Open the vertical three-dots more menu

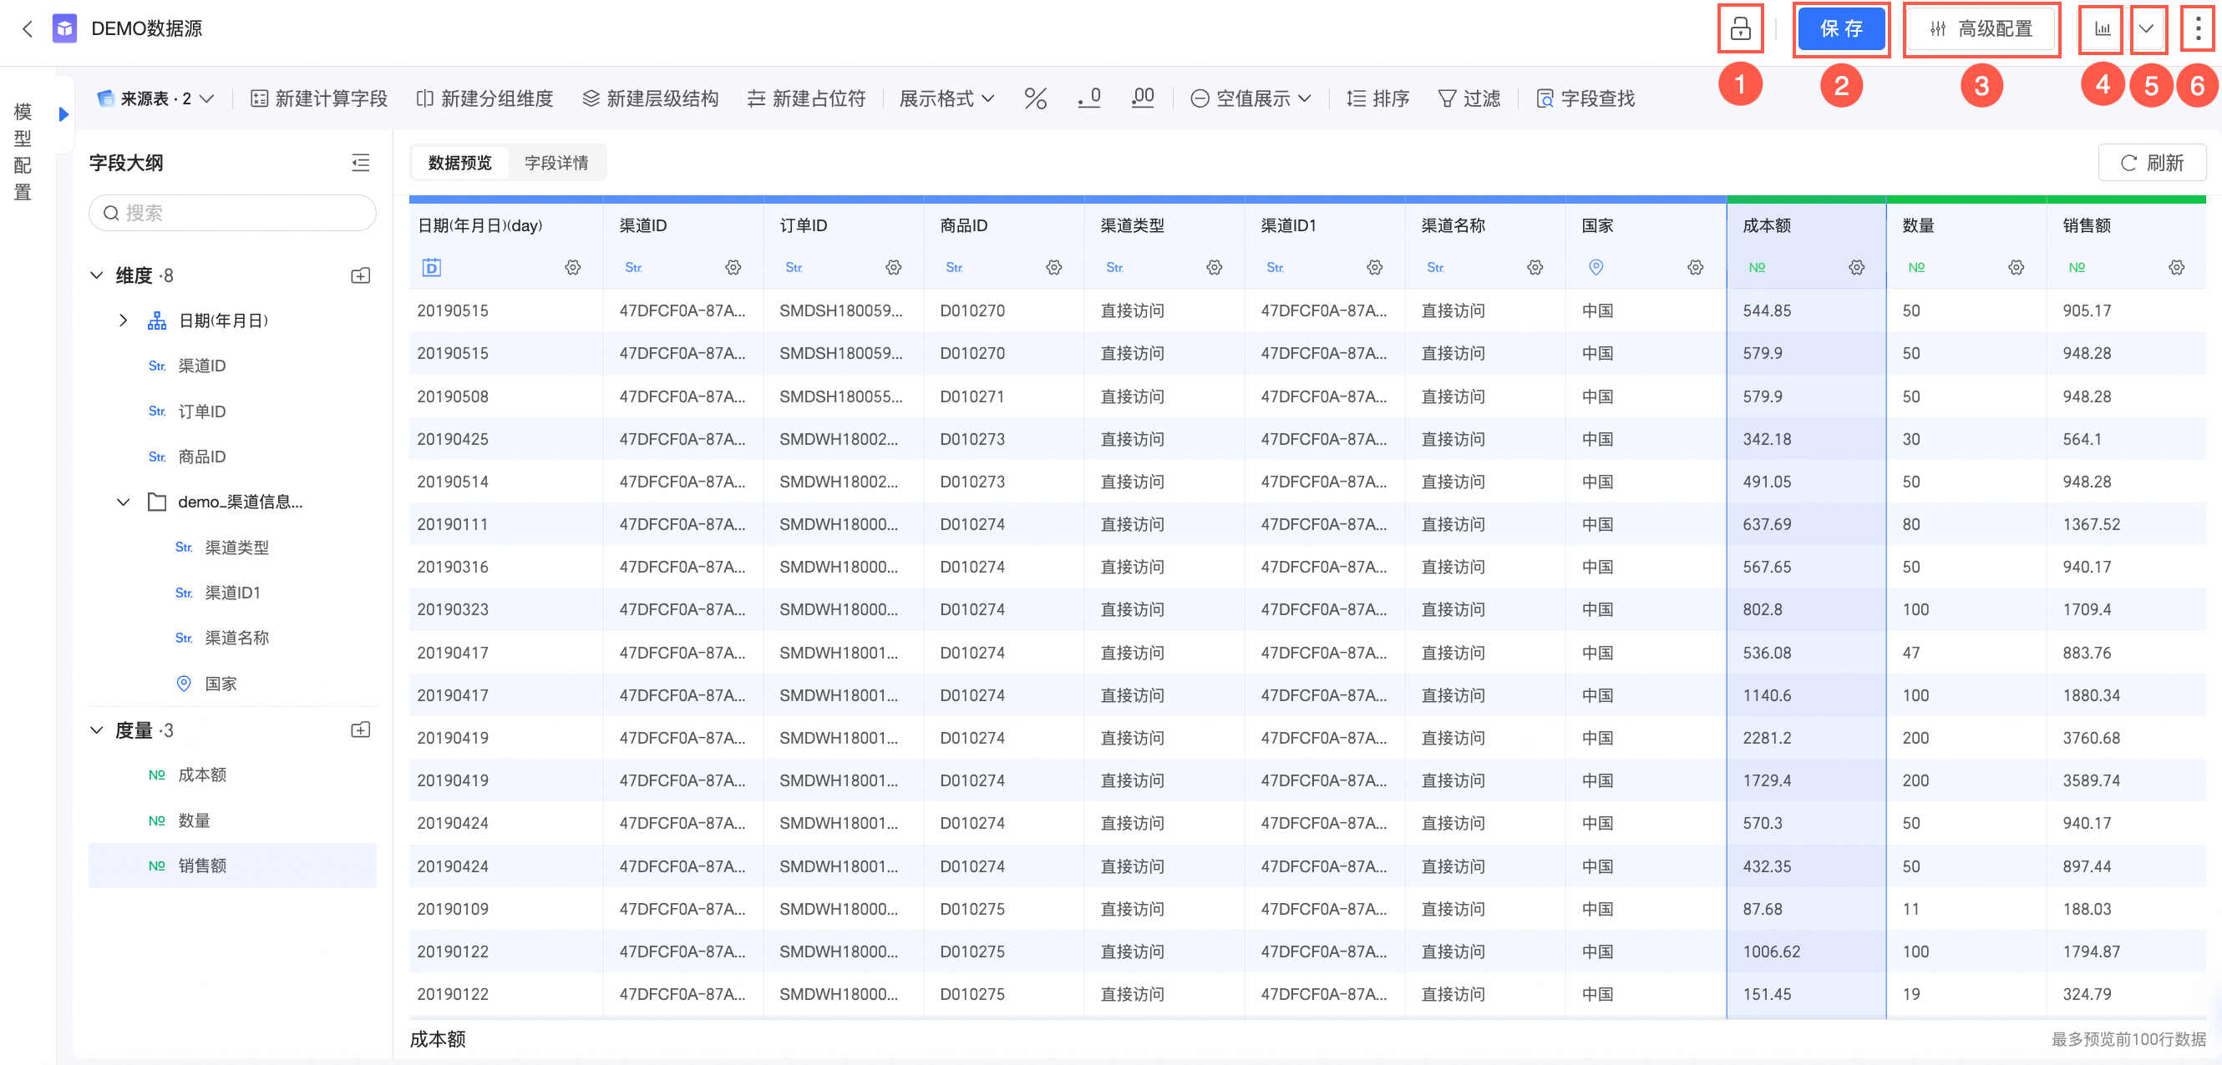pyautogui.click(x=2197, y=29)
